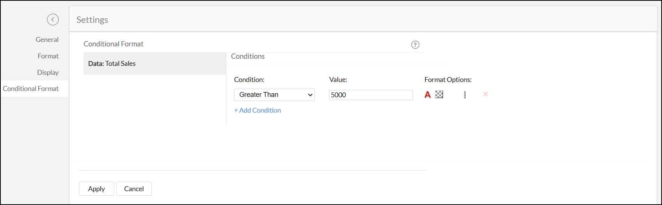
Task: Click the Conditional Format panel heading
Action: point(113,44)
